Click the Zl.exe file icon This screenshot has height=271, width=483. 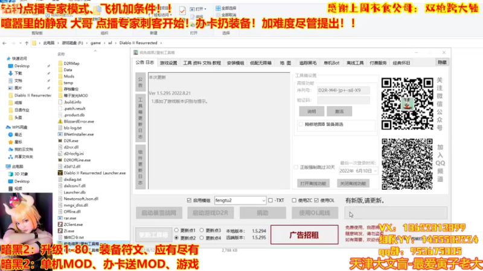click(x=60, y=231)
